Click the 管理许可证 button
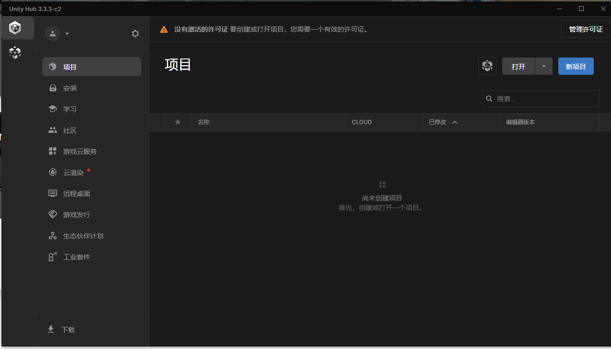 tap(585, 29)
